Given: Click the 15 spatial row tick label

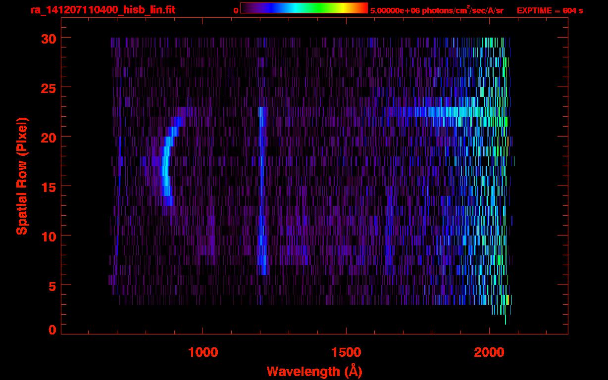Looking at the screenshot, I should coord(48,187).
